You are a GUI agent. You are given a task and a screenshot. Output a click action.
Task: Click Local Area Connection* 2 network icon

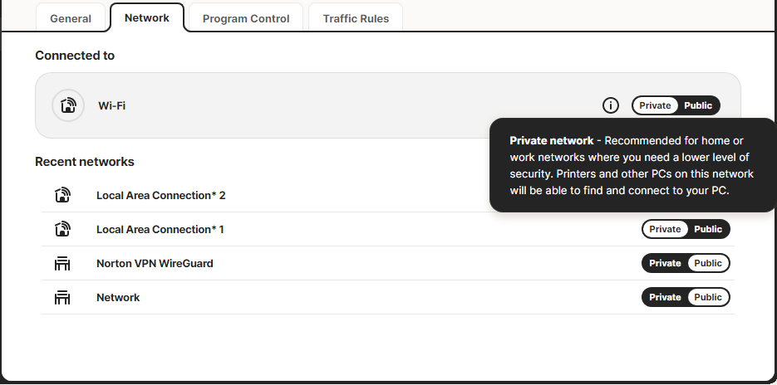click(x=62, y=195)
